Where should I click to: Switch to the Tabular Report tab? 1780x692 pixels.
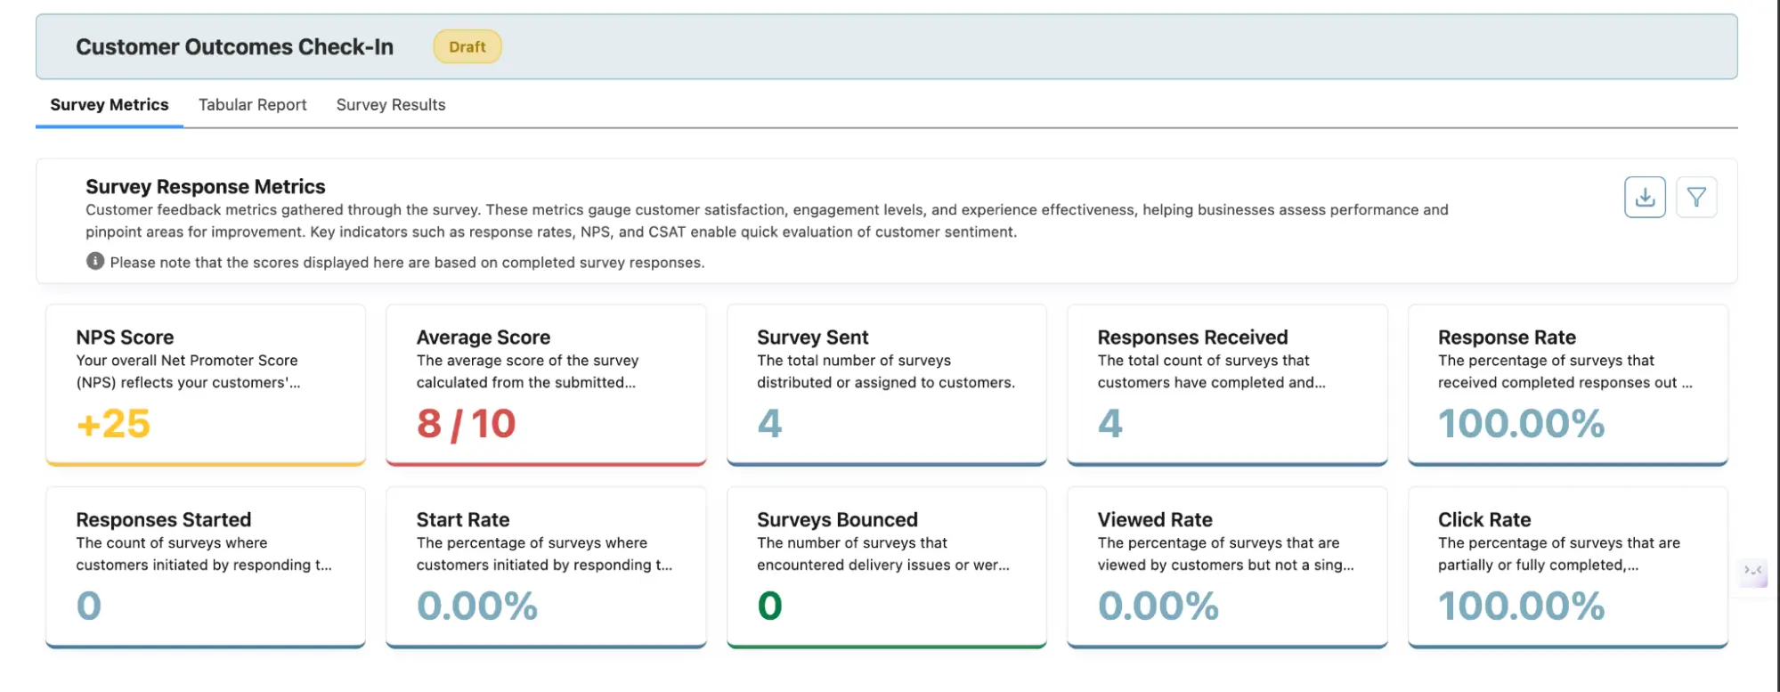tap(252, 105)
